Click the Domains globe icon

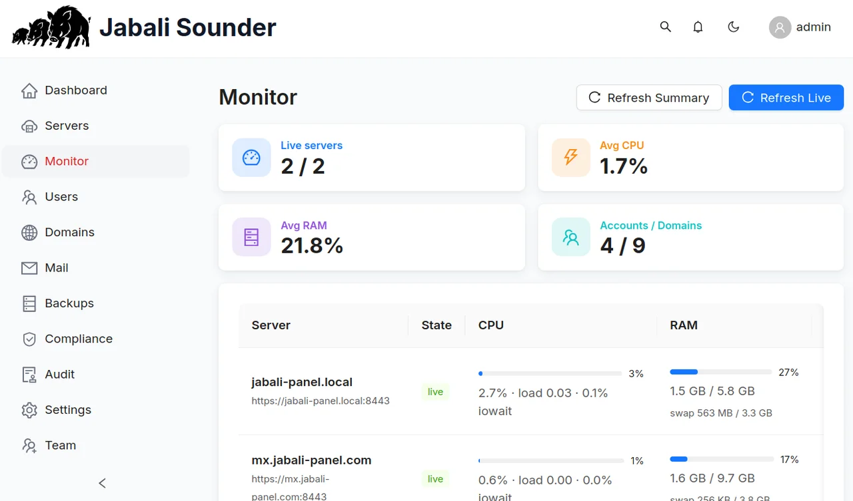tap(29, 232)
